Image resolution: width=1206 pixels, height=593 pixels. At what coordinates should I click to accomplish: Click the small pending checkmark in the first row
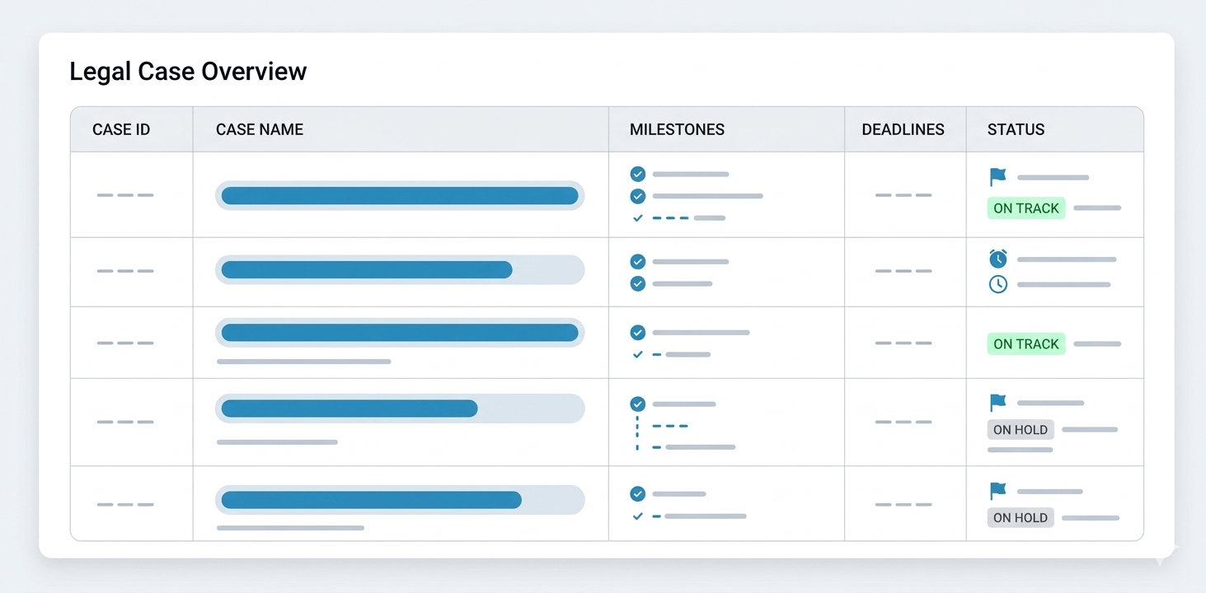pos(637,218)
